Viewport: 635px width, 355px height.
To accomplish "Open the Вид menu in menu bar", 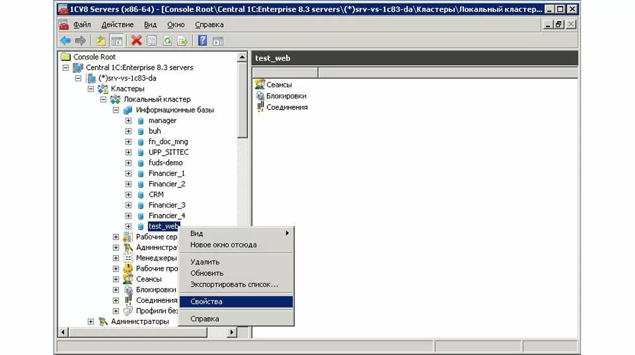I will 150,24.
